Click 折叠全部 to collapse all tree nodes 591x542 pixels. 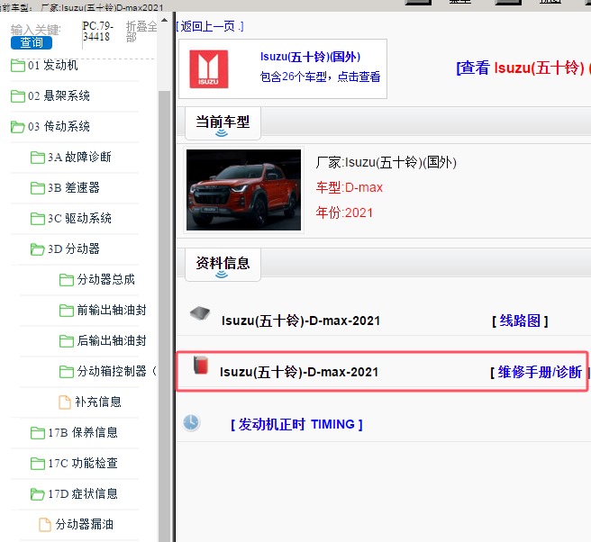[x=141, y=32]
